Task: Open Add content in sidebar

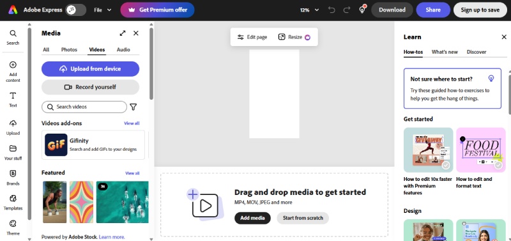Action: pos(13,72)
